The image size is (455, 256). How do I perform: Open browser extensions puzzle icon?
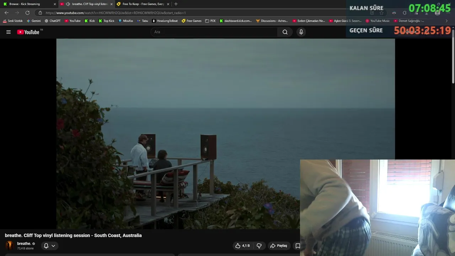[405, 13]
